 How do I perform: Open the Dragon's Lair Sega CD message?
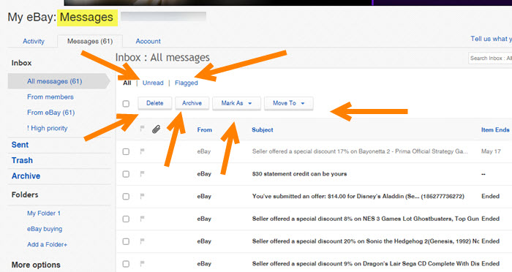click(366, 263)
